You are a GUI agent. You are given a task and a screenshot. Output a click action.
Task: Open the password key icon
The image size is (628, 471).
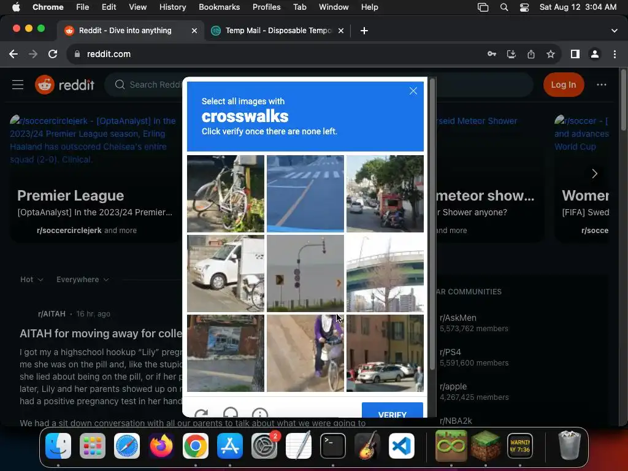coord(491,54)
